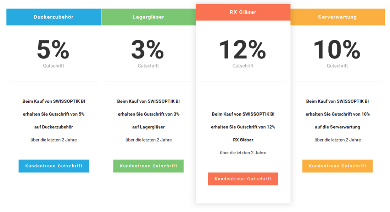The width and height of the screenshot is (390, 212).
Task: Click the text 'auf Lagergläser'
Action: pos(149,127)
